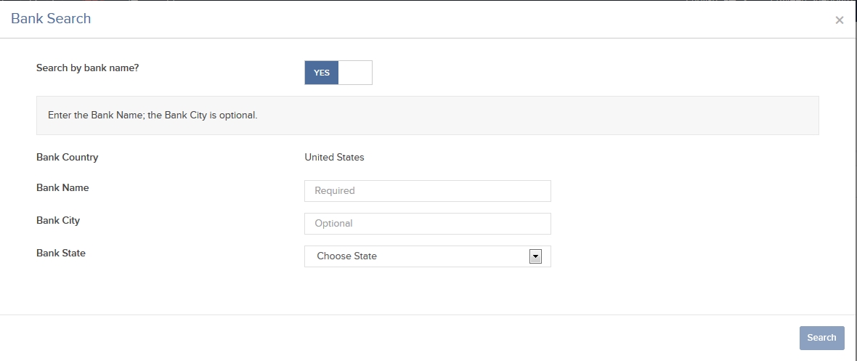This screenshot has height=361, width=857.
Task: Click the Search button
Action: tap(821, 338)
